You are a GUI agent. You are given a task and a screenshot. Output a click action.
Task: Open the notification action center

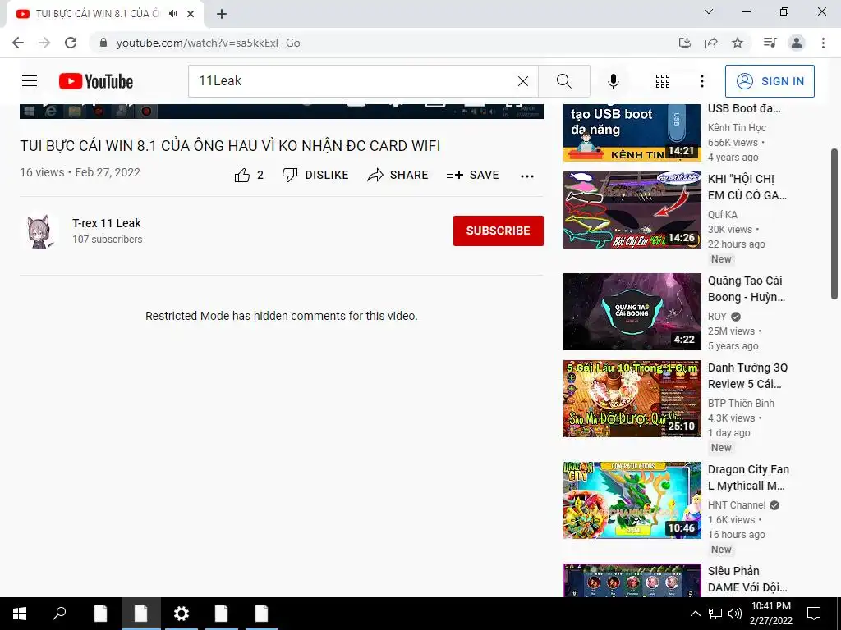(x=814, y=614)
